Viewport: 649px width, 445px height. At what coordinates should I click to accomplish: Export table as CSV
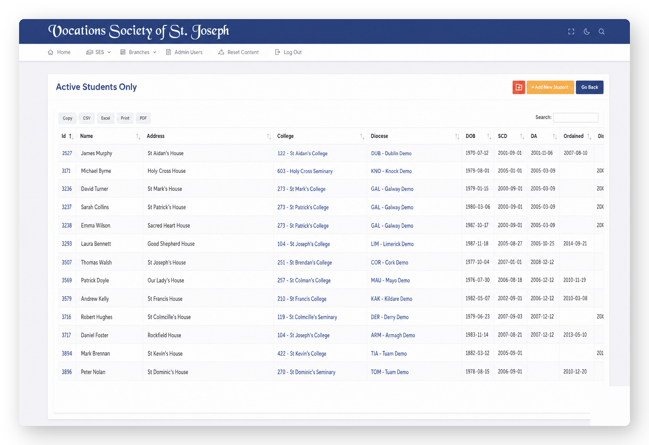pyautogui.click(x=87, y=118)
